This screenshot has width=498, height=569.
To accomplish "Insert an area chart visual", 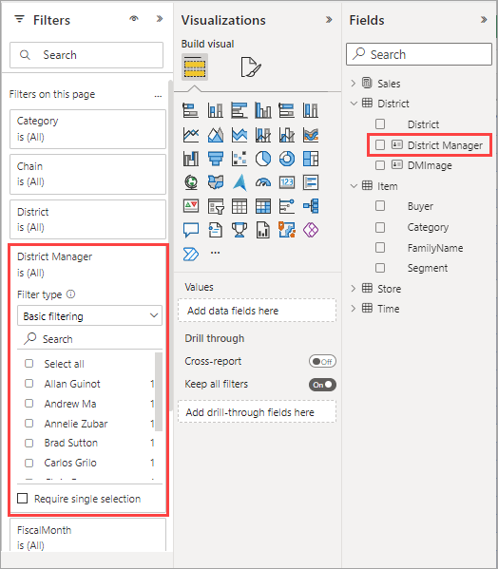I will [x=215, y=135].
